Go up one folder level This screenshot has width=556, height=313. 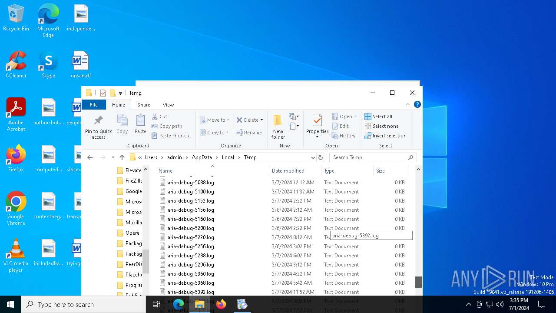pos(122,157)
